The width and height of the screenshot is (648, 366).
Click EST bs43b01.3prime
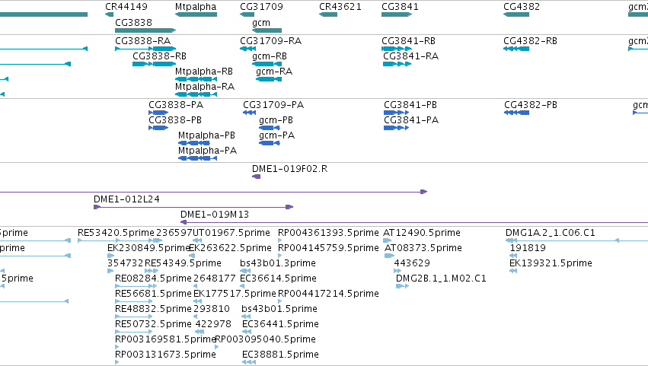tap(278, 263)
